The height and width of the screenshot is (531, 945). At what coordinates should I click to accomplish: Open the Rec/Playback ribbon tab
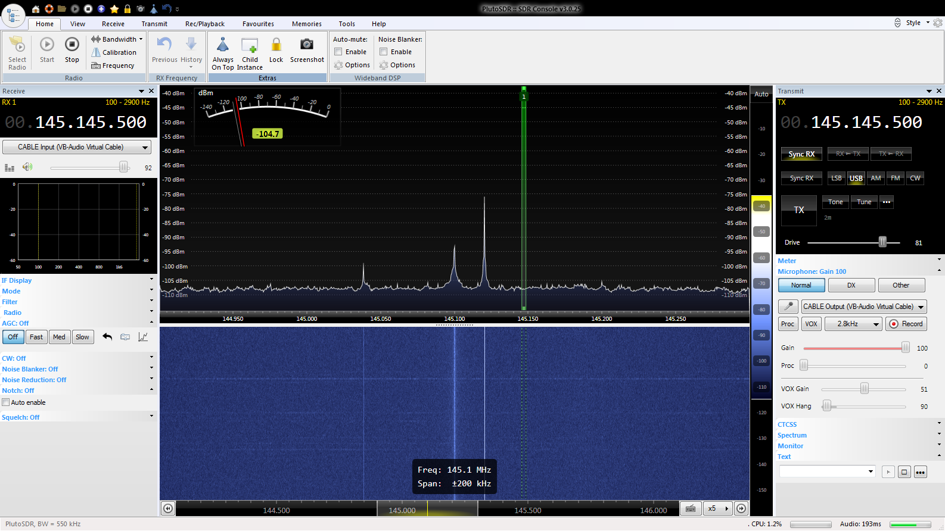(x=204, y=24)
